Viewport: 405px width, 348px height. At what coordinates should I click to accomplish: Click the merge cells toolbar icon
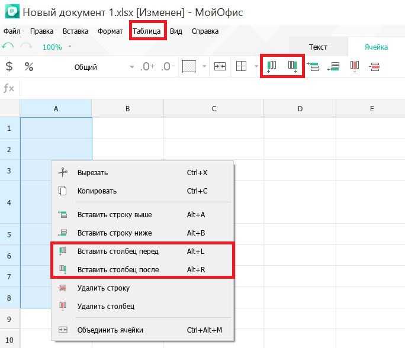click(220, 67)
